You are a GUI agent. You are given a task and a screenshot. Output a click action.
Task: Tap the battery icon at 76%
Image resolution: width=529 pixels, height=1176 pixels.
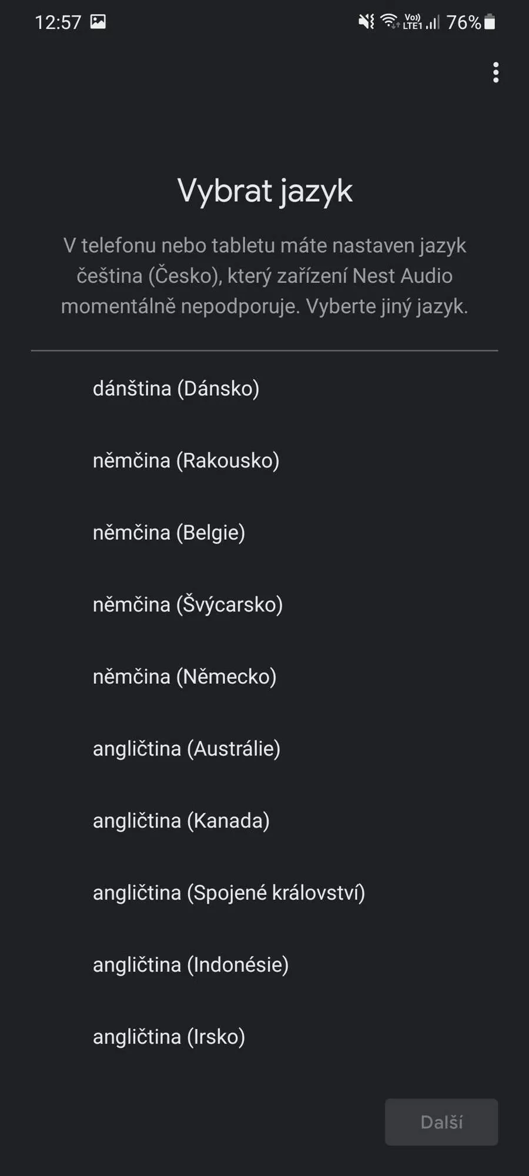tap(490, 22)
